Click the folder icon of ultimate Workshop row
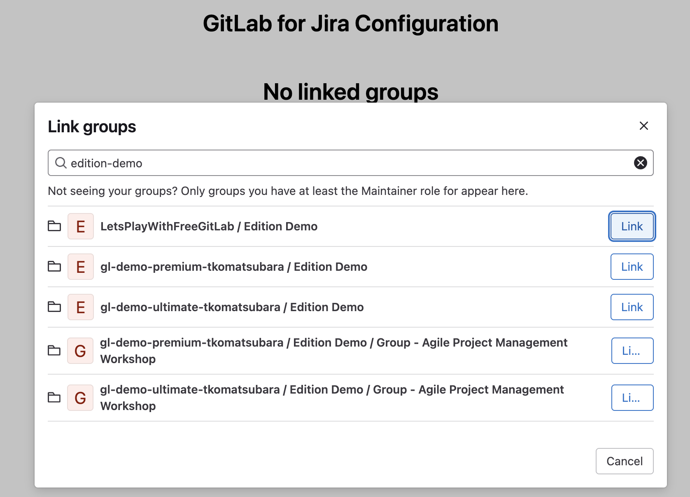The image size is (690, 497). coord(54,398)
